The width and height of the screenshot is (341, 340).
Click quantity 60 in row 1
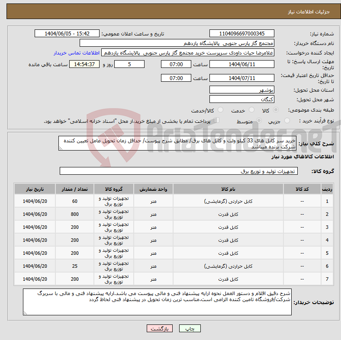pos(74,201)
